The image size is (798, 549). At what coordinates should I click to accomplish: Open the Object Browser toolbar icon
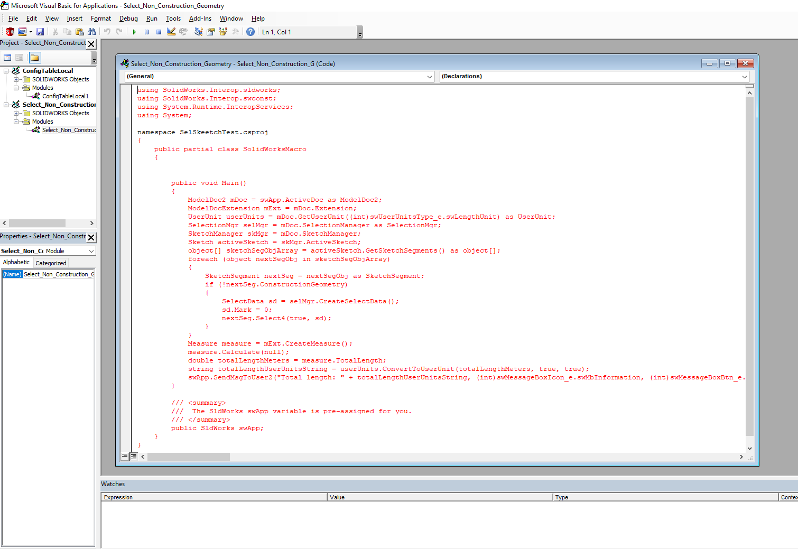pos(223,32)
